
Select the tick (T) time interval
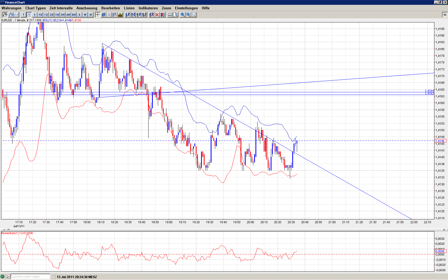pos(23,15)
